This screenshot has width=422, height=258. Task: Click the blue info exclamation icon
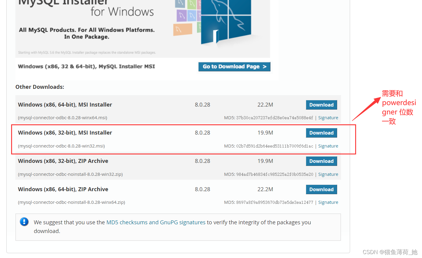pyautogui.click(x=24, y=222)
